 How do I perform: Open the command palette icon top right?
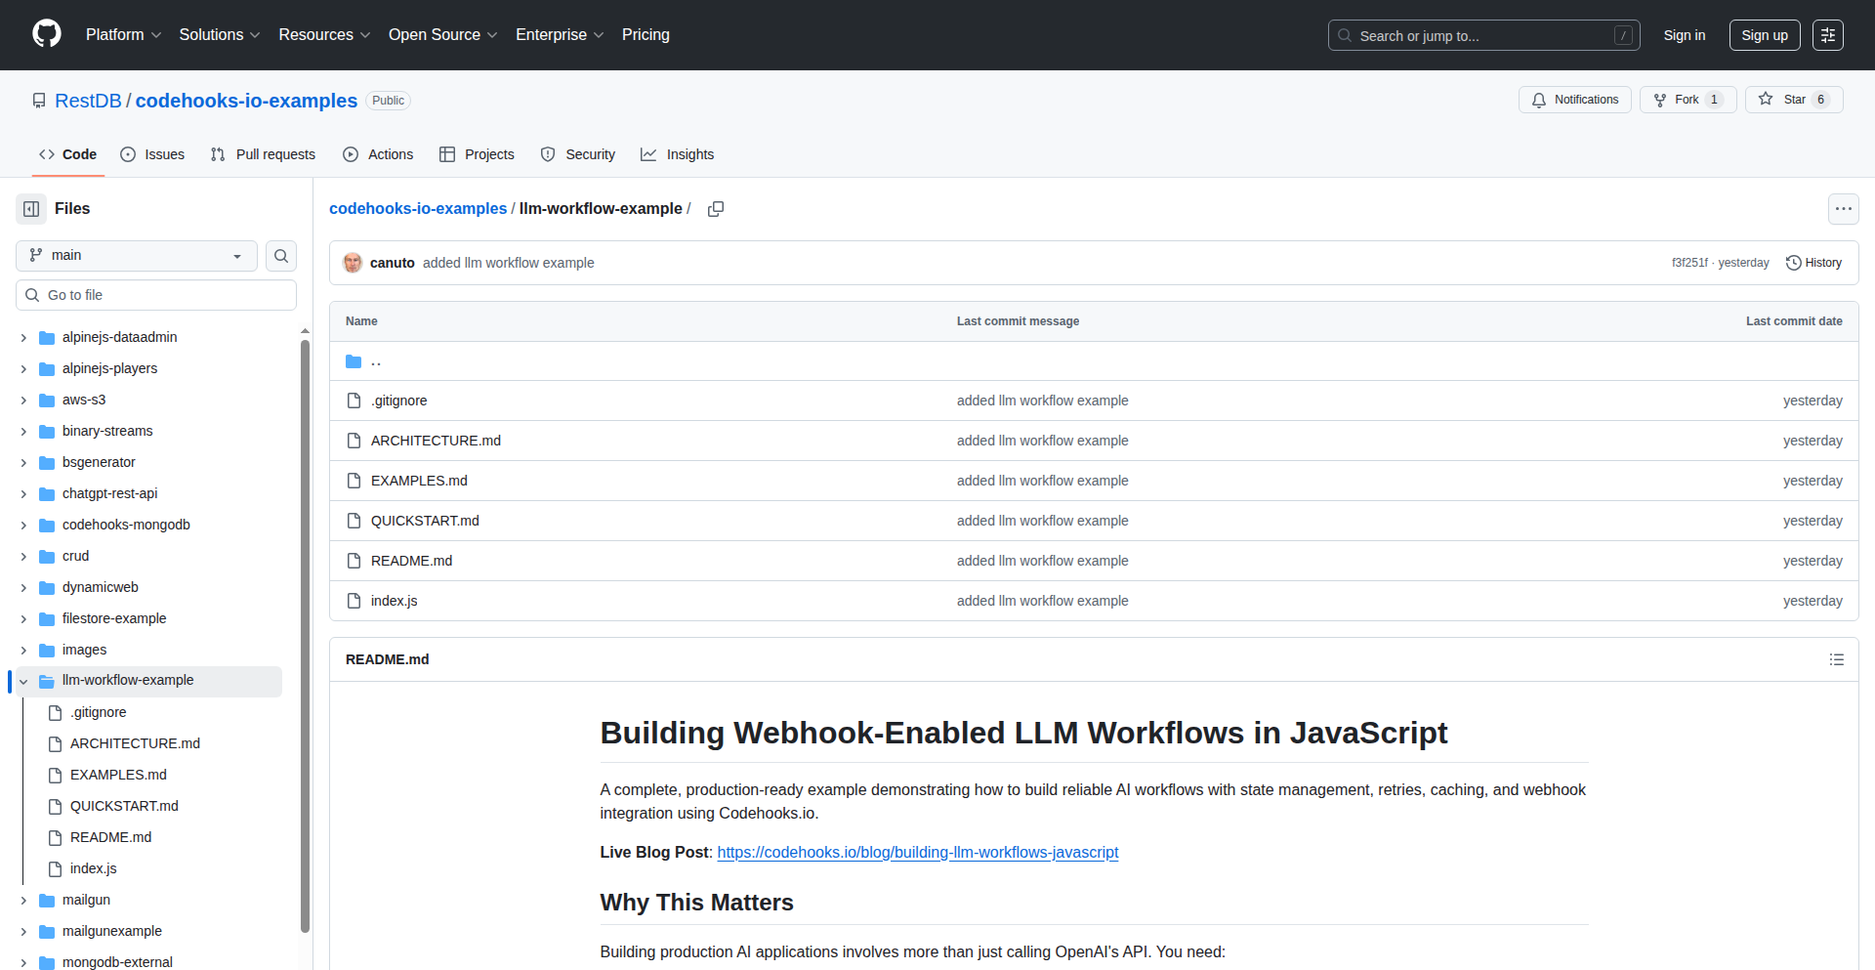tap(1828, 35)
